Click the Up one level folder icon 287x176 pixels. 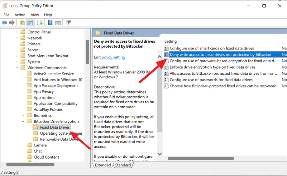pyautogui.click(x=22, y=23)
